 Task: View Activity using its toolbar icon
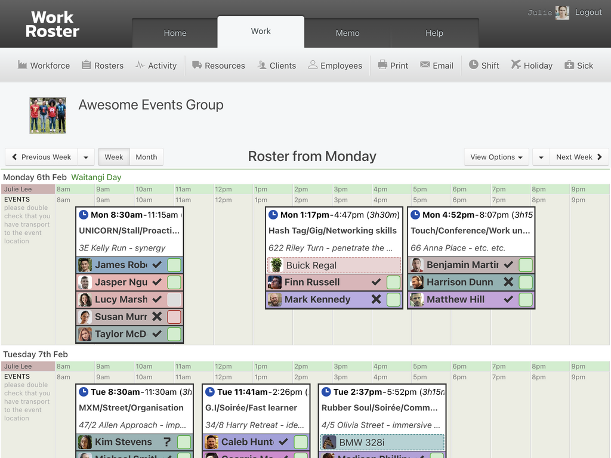[x=156, y=66]
